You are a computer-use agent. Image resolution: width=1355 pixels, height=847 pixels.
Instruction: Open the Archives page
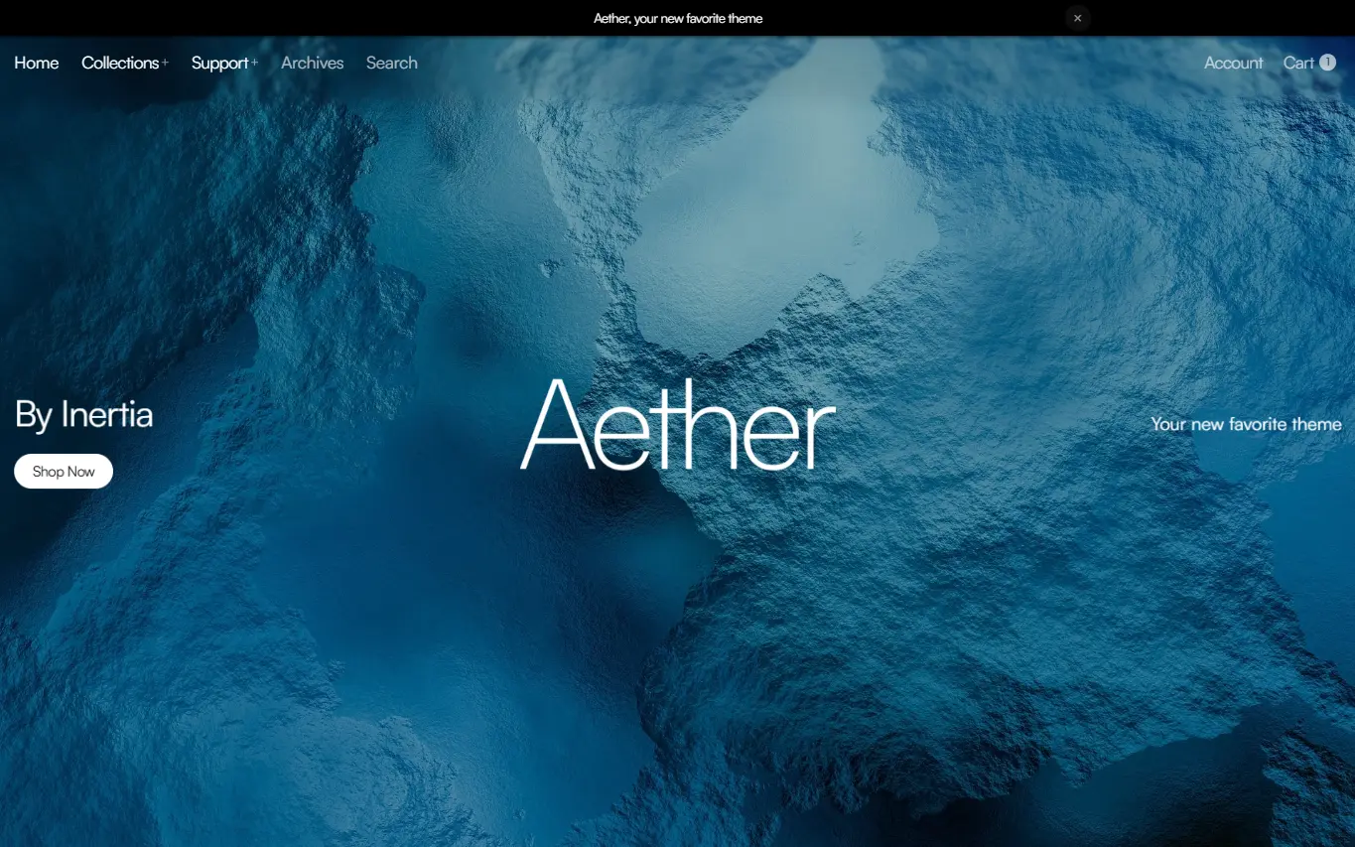pos(312,63)
